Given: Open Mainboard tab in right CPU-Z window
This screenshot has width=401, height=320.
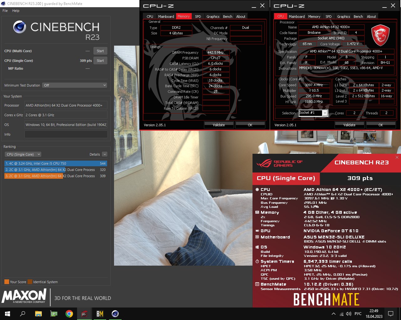Looking at the screenshot, I should (297, 17).
